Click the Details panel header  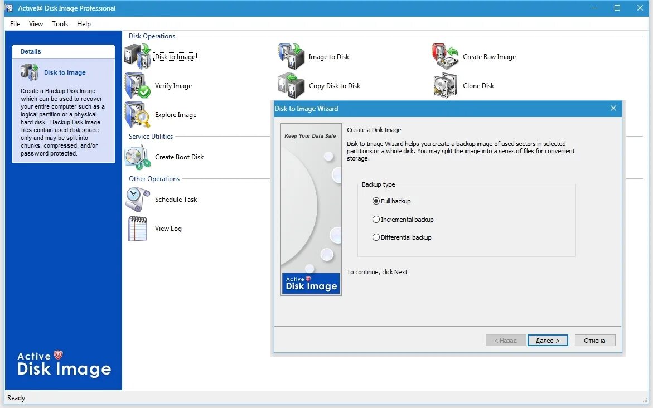click(x=64, y=51)
